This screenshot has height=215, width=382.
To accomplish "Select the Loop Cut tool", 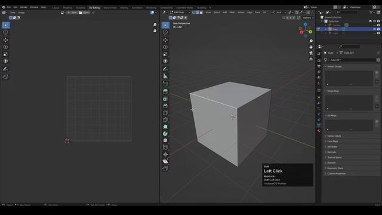I will pos(165,113).
